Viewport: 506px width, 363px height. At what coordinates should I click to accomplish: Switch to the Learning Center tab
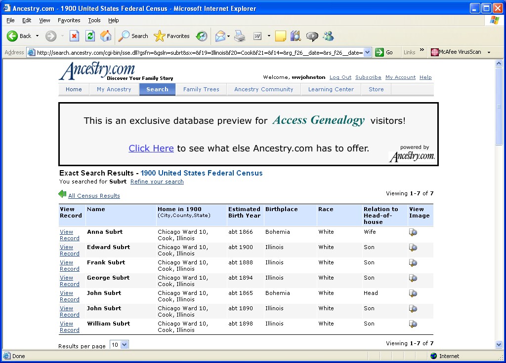331,90
